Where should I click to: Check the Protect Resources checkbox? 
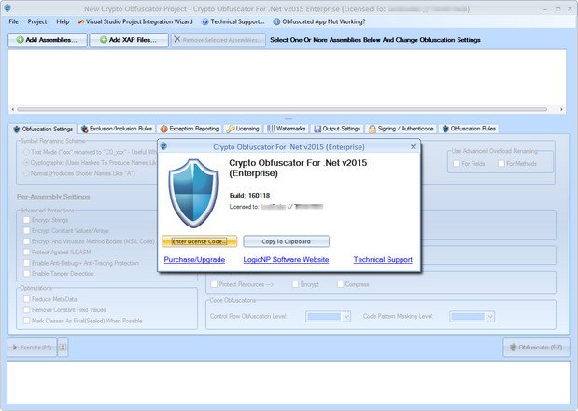[x=214, y=284]
